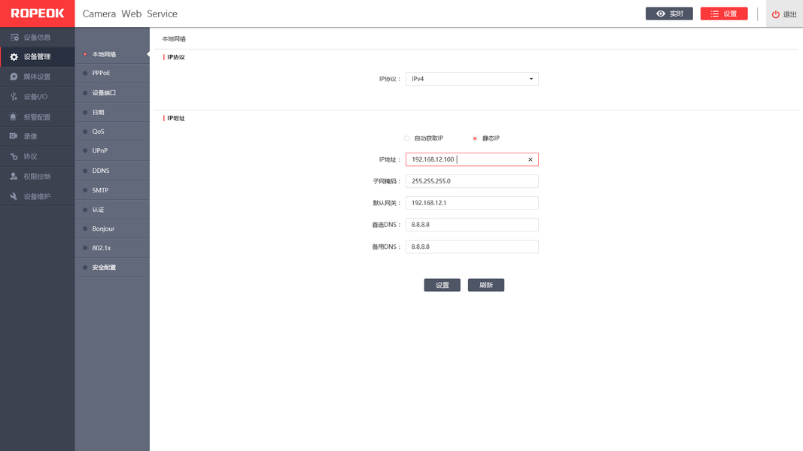Open the DDNS submenu item
Image resolution: width=803 pixels, height=451 pixels.
coord(112,171)
